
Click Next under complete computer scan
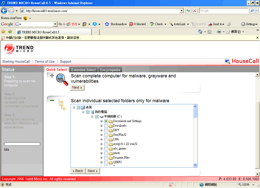77,88
